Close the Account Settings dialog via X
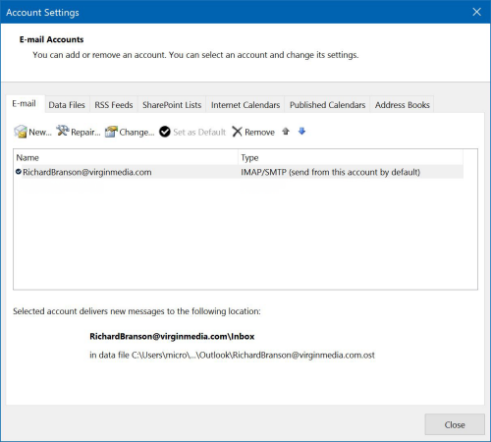The image size is (491, 442). click(476, 12)
